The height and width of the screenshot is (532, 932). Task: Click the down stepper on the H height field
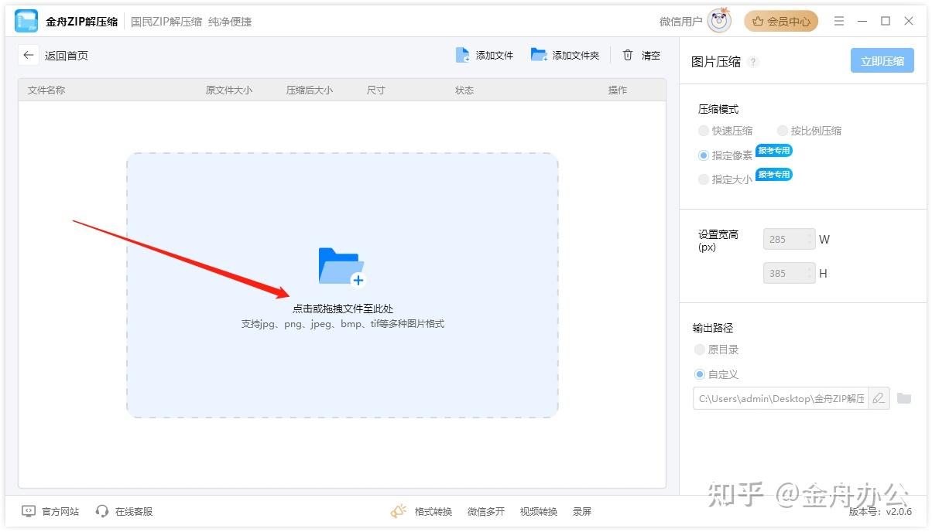coord(810,277)
